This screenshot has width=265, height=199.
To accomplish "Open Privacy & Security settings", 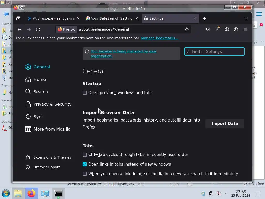I will coord(48,104).
